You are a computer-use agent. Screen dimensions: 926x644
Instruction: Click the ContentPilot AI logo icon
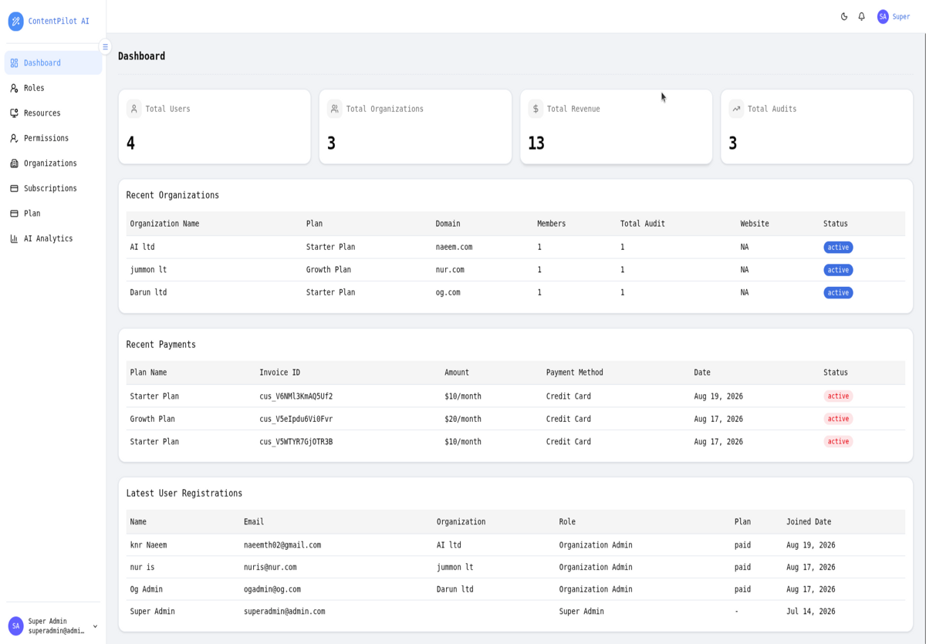coord(15,22)
